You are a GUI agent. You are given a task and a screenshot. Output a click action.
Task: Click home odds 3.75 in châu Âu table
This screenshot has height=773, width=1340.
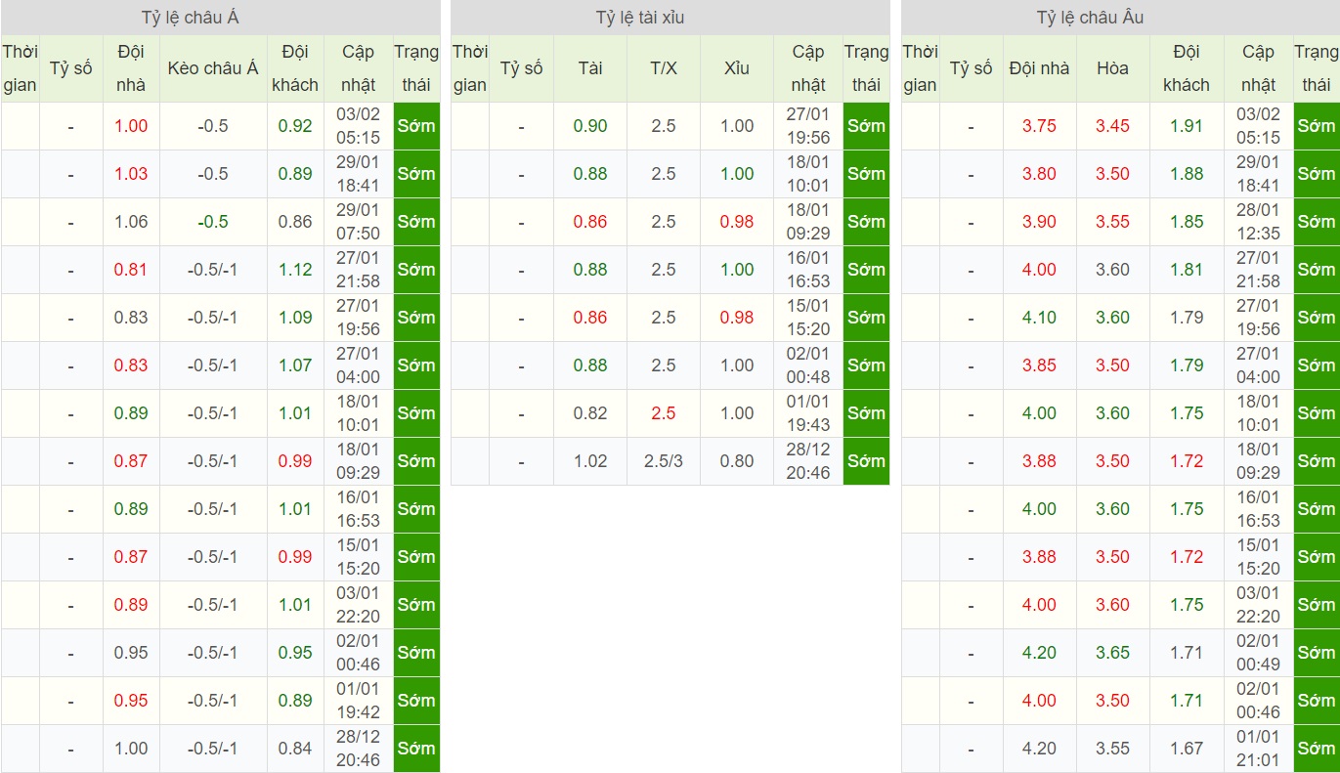tap(1039, 126)
